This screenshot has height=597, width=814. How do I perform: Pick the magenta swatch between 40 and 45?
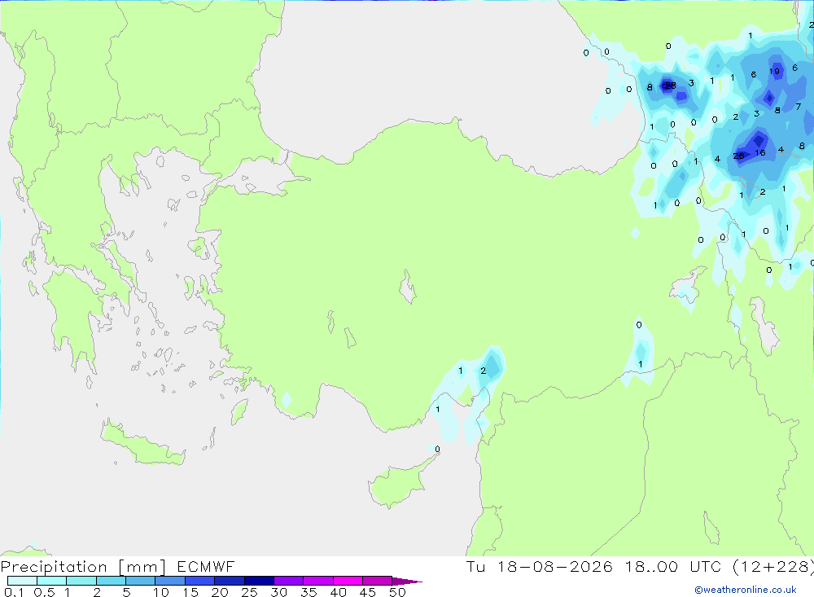point(348,581)
